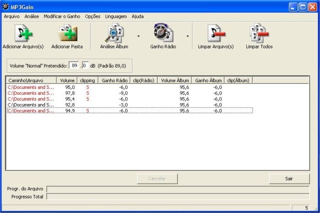320x213 pixels.
Task: Sort by Caminho\Arquivo column header
Action: click(32, 80)
